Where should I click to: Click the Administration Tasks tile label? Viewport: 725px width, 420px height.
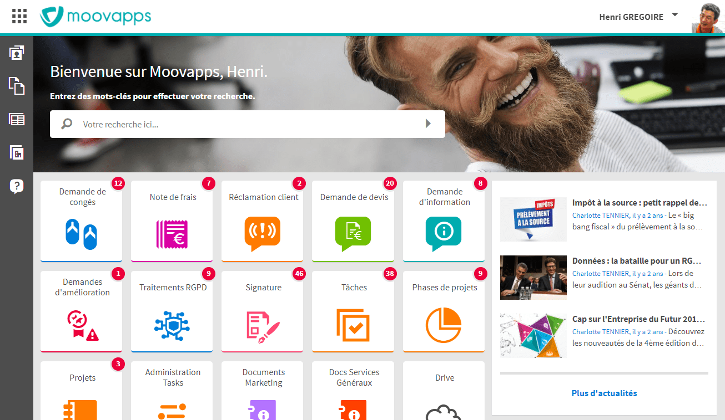tap(173, 377)
